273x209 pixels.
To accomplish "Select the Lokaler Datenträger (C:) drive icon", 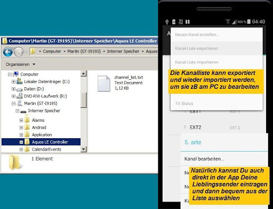I will 19,81.
